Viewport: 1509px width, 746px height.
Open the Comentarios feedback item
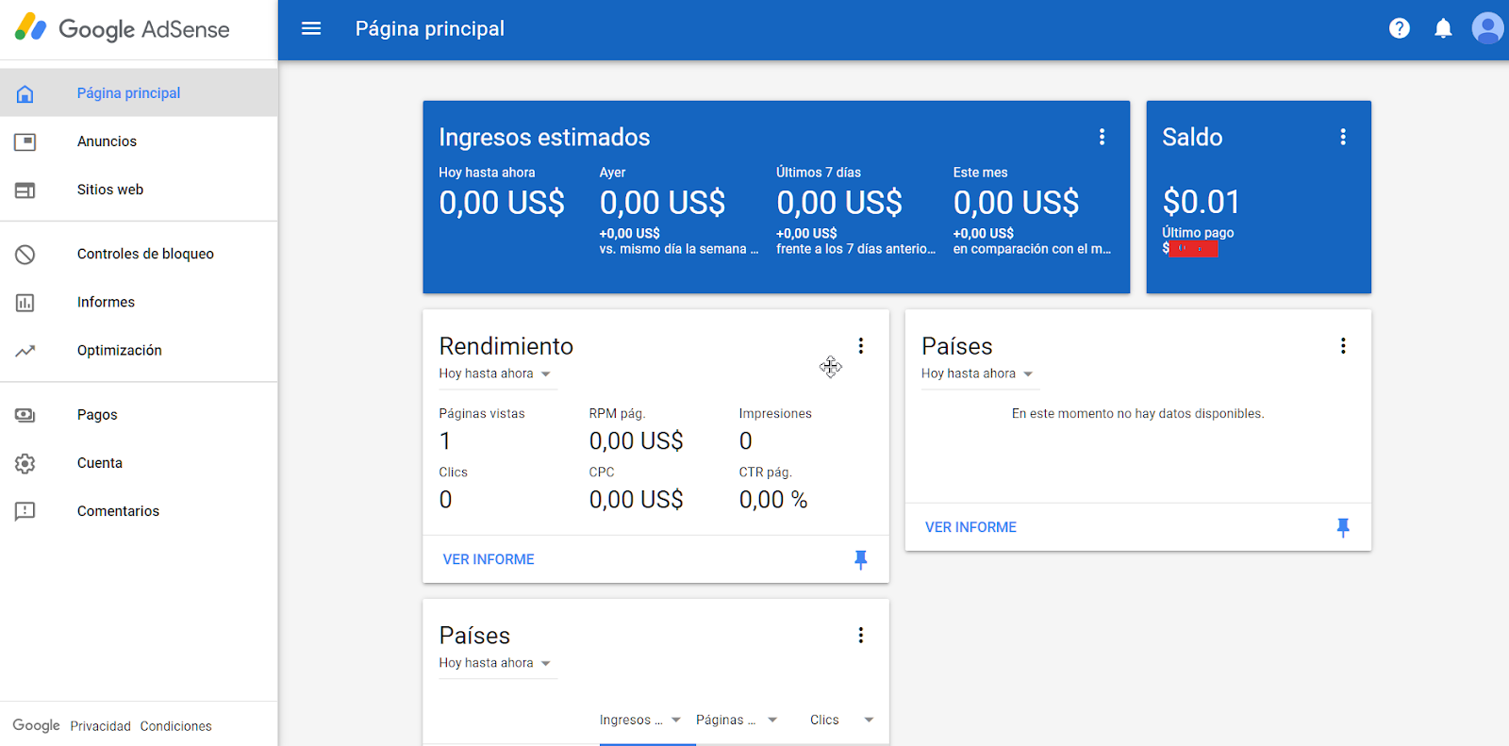139,511
